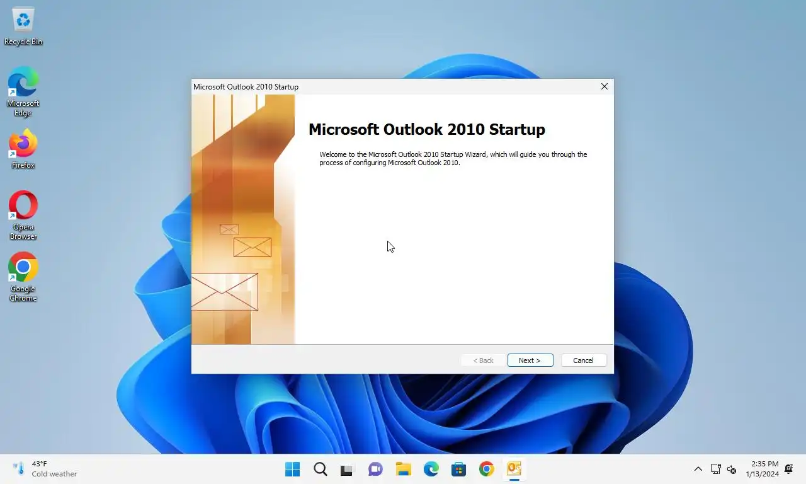Open Microsoft Store from taskbar

coord(458,470)
